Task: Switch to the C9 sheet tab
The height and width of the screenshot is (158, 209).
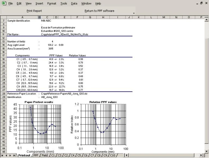Action: click(x=105, y=155)
